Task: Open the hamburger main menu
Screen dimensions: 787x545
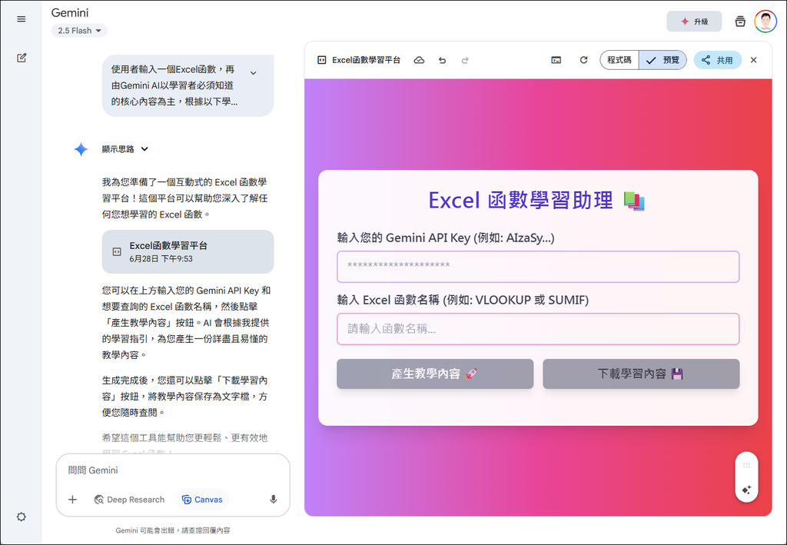Action: pos(21,19)
